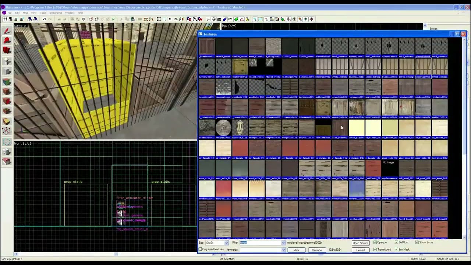Click the Open Source button
Image resolution: width=471 pixels, height=265 pixels.
click(x=360, y=243)
